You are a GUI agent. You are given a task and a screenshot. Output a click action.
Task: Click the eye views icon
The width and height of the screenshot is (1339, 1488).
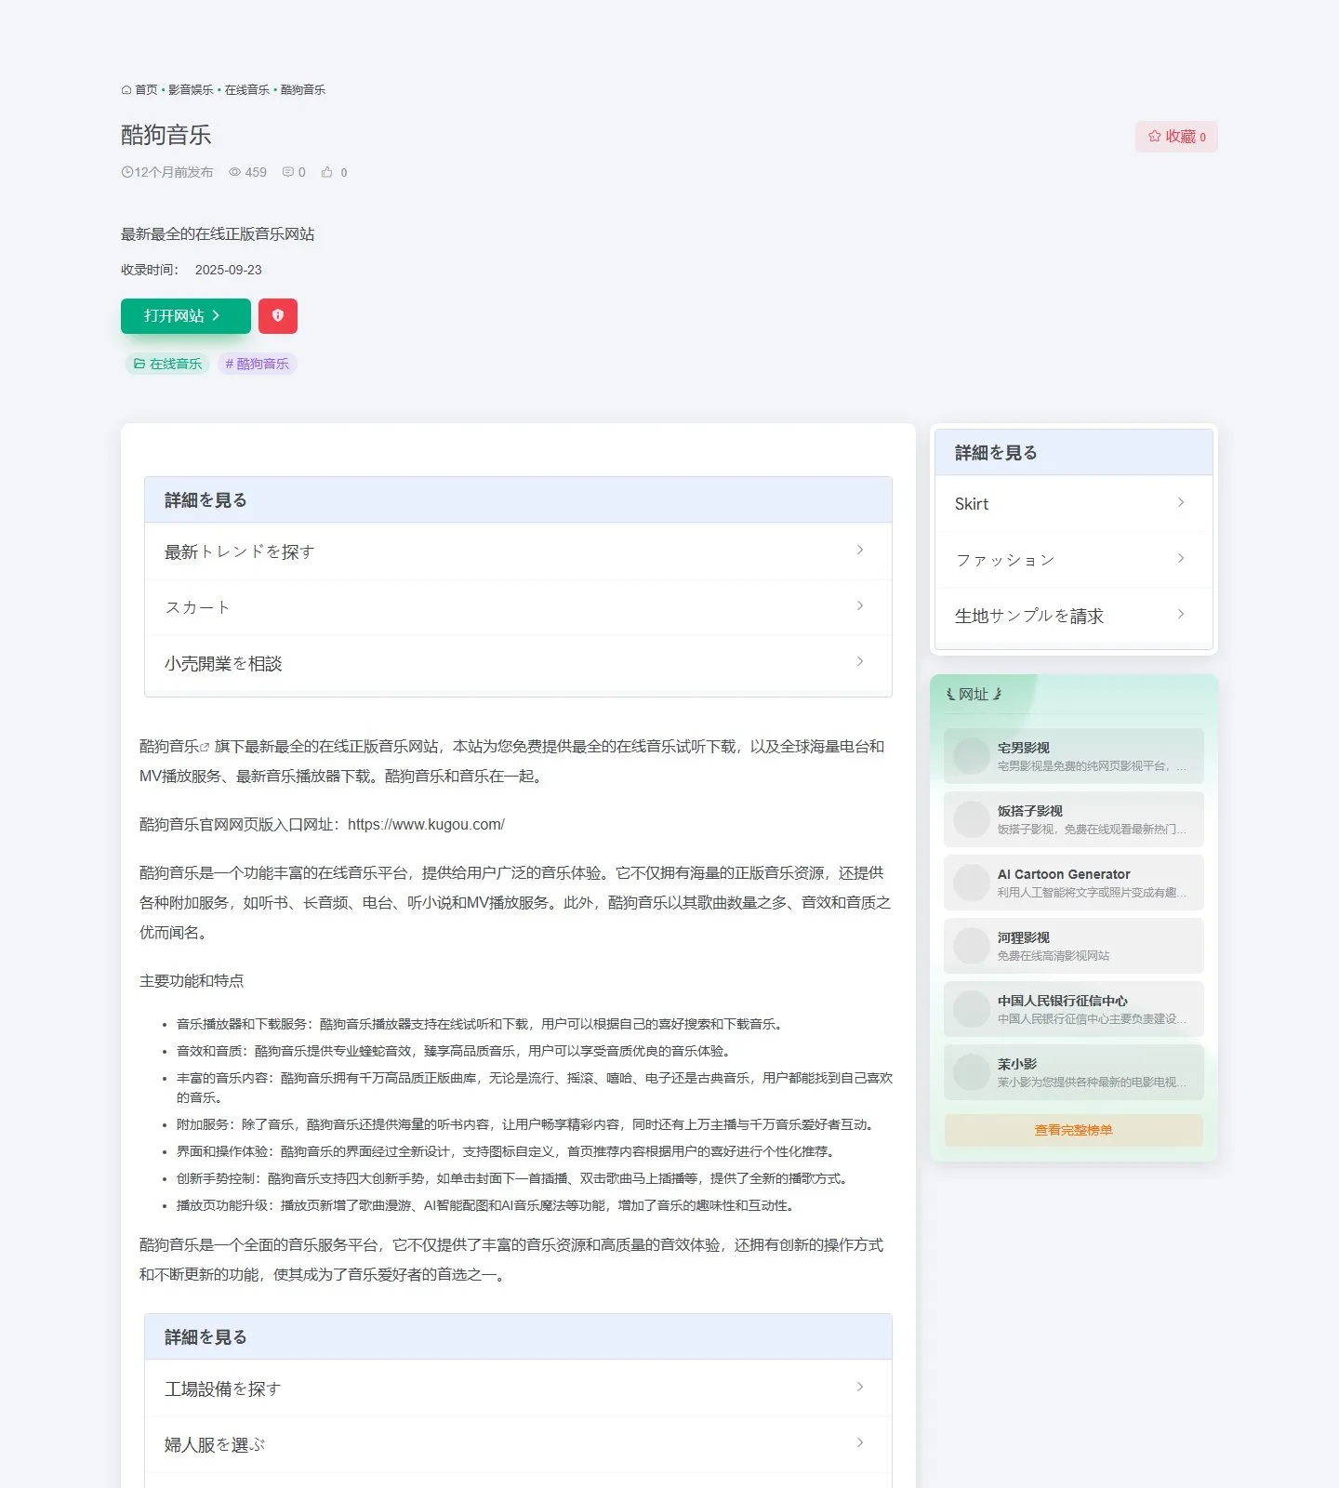click(x=235, y=172)
